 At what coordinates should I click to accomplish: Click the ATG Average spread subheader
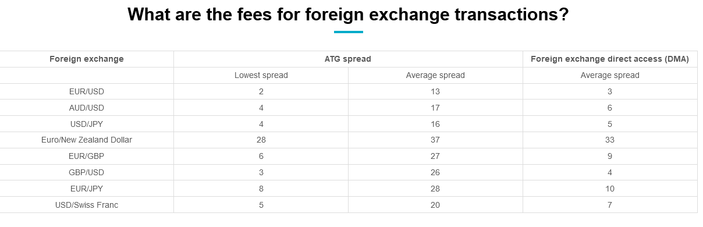coord(435,75)
